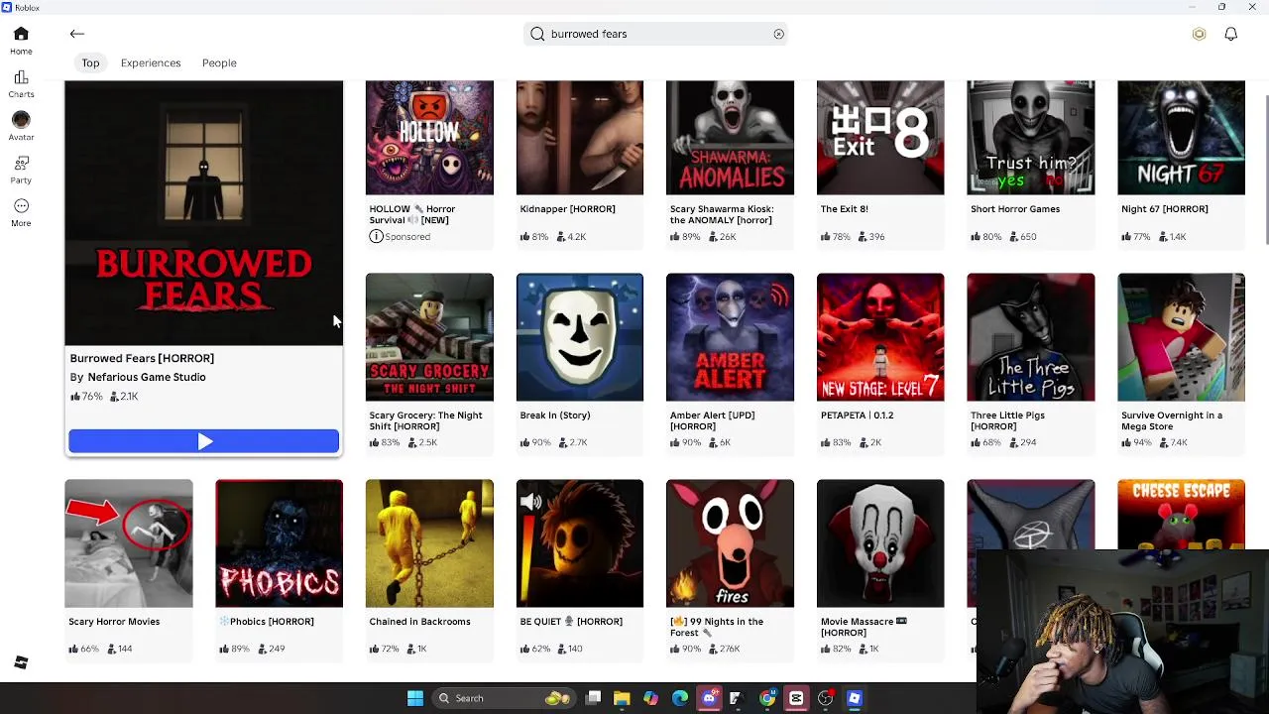Clear the search field with the X icon
The image size is (1269, 714).
click(x=778, y=34)
